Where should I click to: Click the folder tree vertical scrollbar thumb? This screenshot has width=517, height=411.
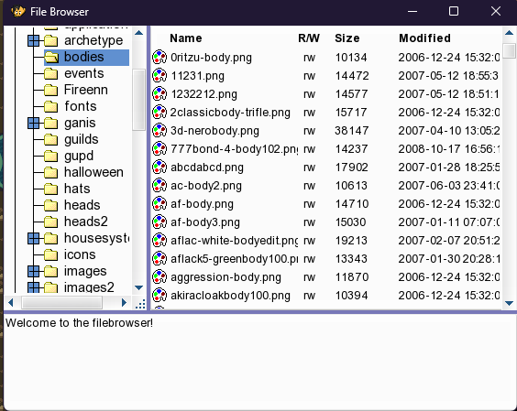pyautogui.click(x=138, y=100)
